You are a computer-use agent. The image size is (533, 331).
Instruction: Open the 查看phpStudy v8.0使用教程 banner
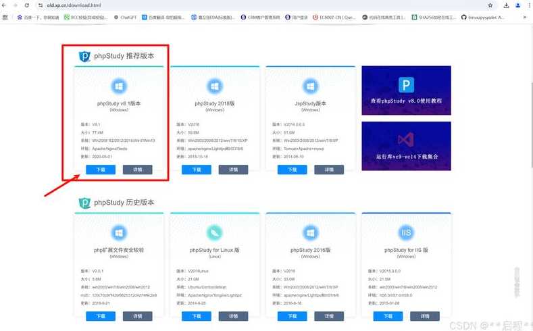(x=406, y=91)
